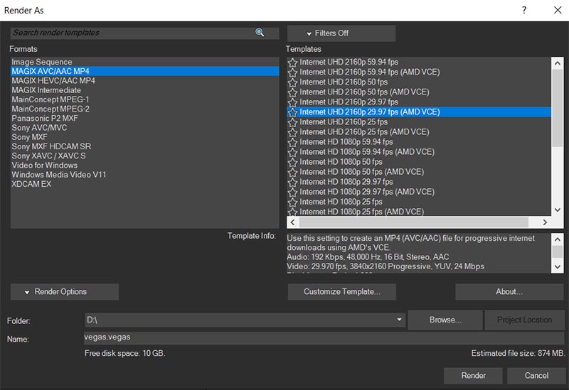
Task: Select Sony MXF HDCAM SR format
Action: pyautogui.click(x=145, y=147)
